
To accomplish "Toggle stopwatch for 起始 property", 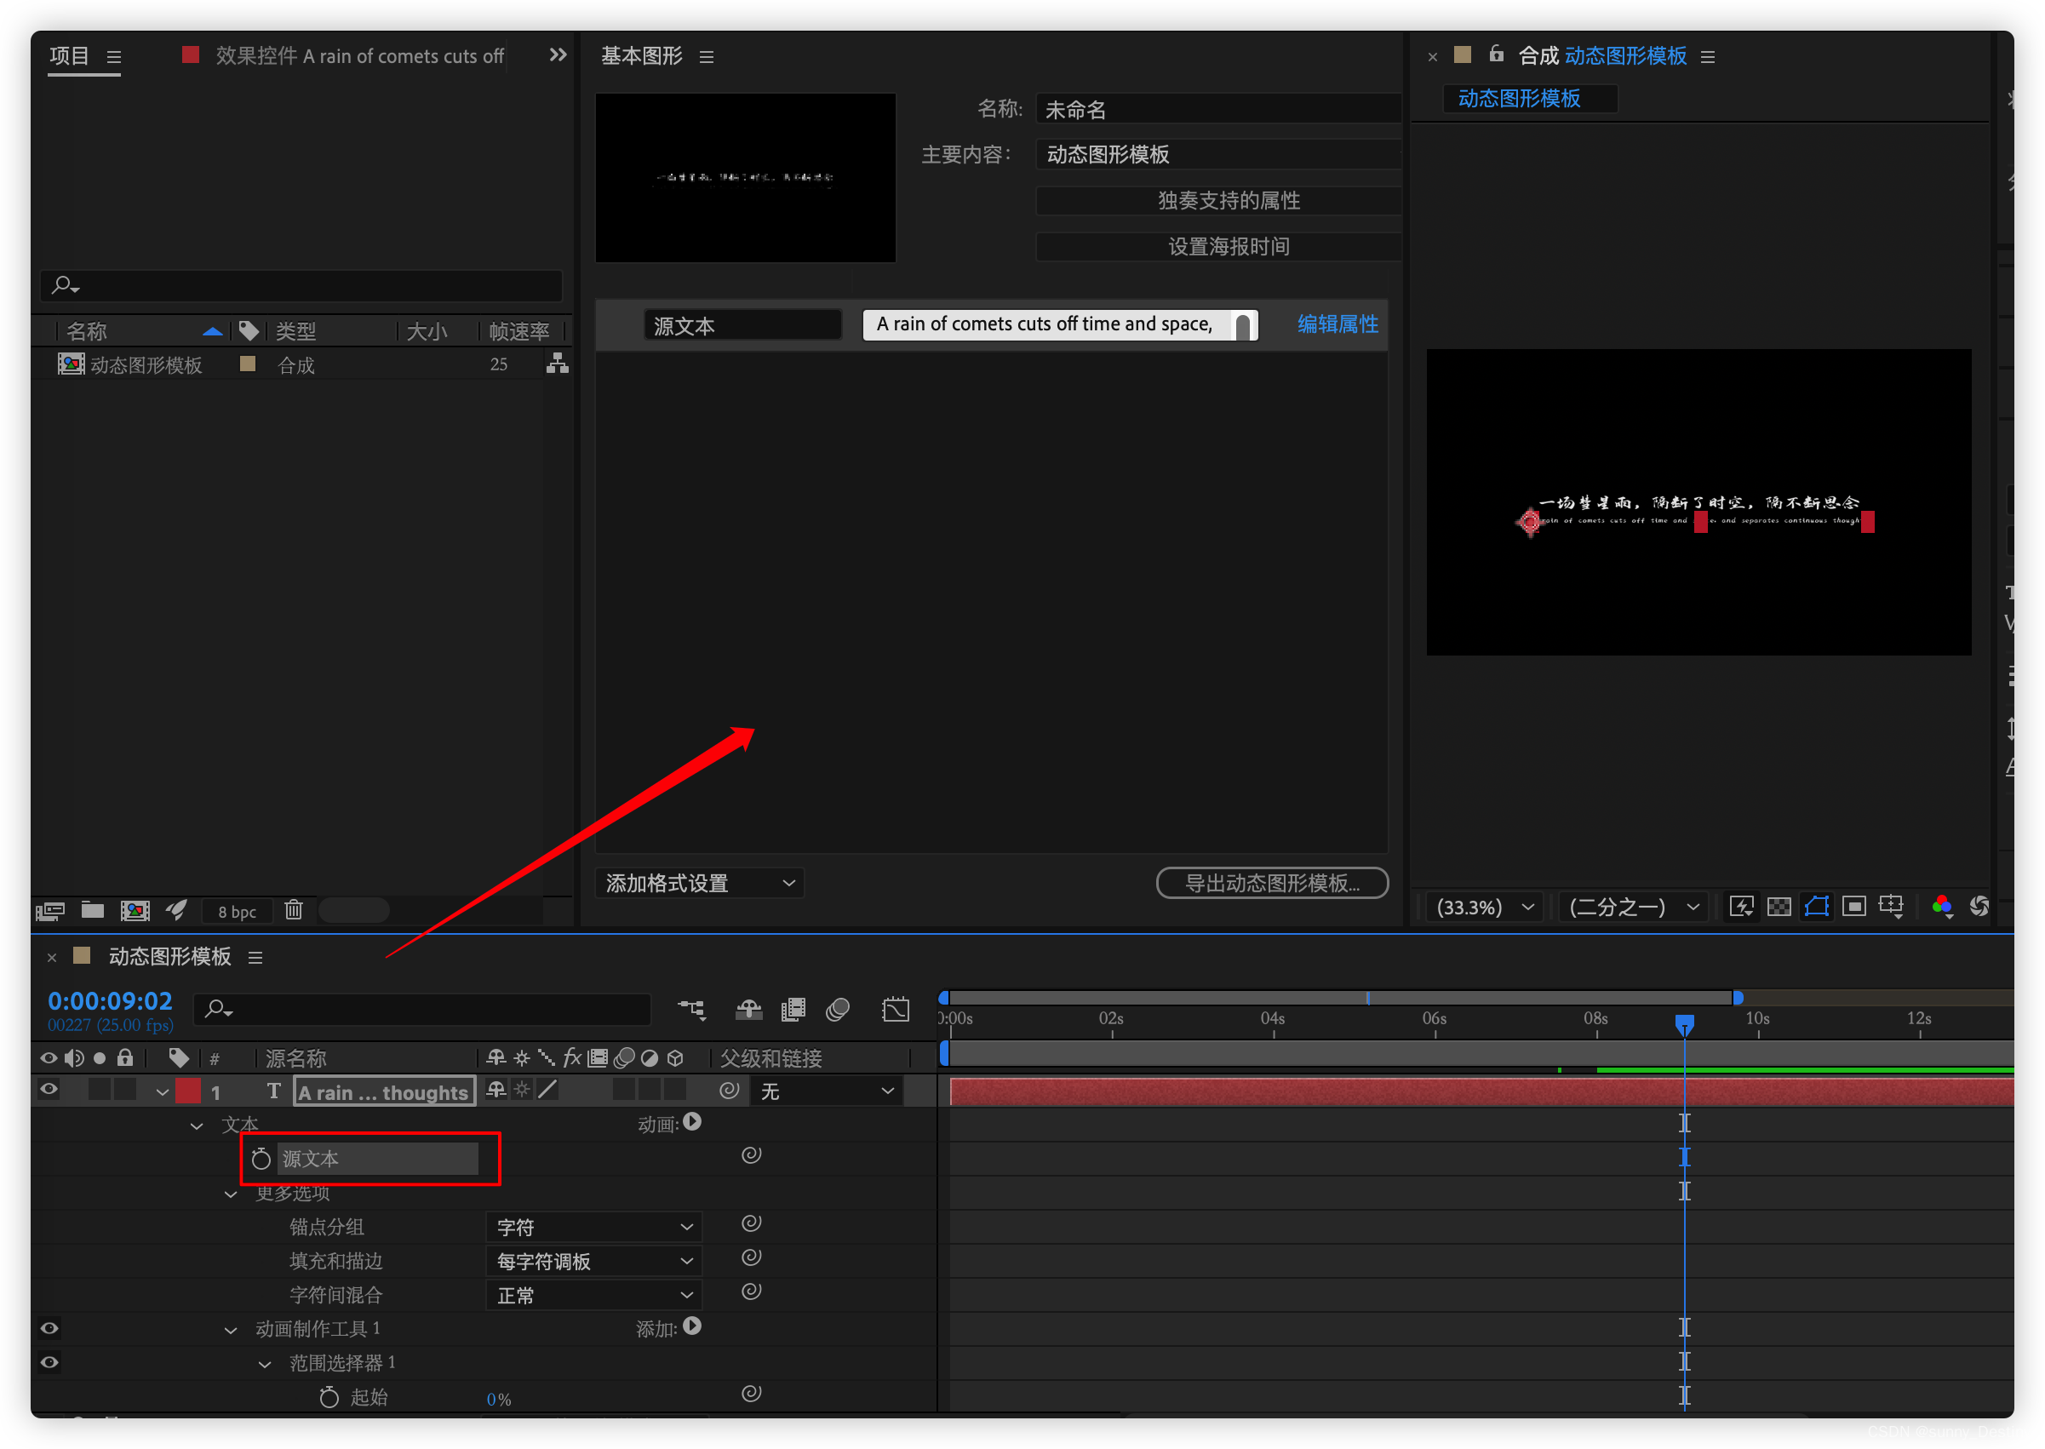I will (329, 1397).
